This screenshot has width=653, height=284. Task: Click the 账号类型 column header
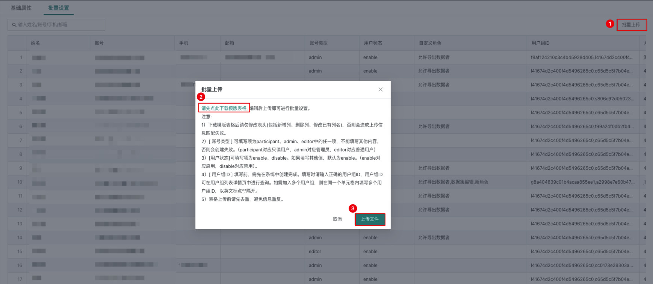pos(318,43)
